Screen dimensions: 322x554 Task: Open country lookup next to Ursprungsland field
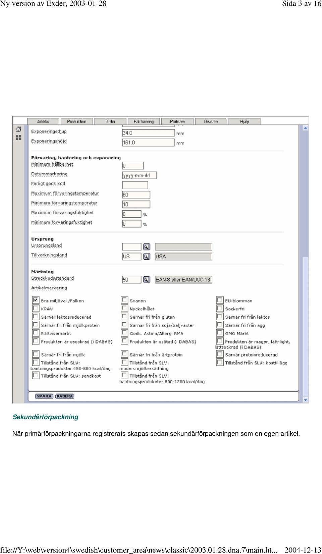147,247
